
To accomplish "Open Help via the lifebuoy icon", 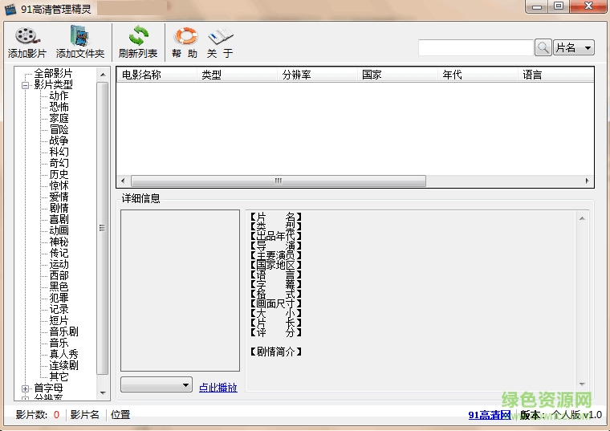I will pyautogui.click(x=185, y=36).
